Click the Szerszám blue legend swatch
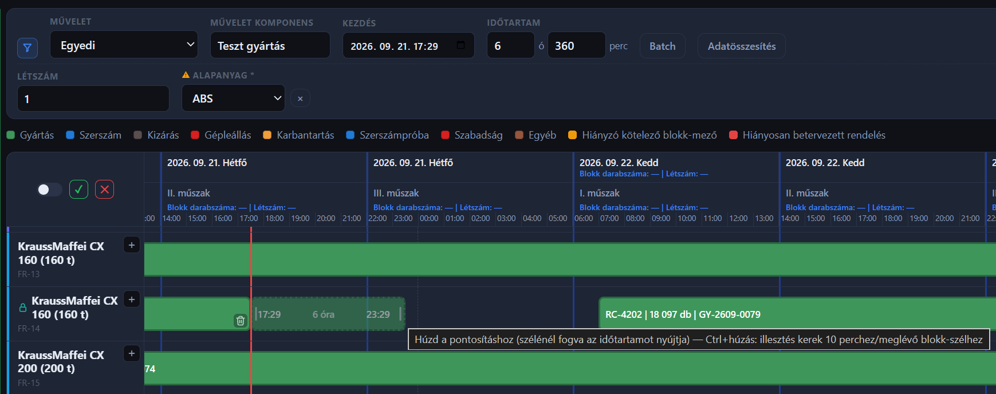This screenshot has height=394, width=996. click(70, 135)
